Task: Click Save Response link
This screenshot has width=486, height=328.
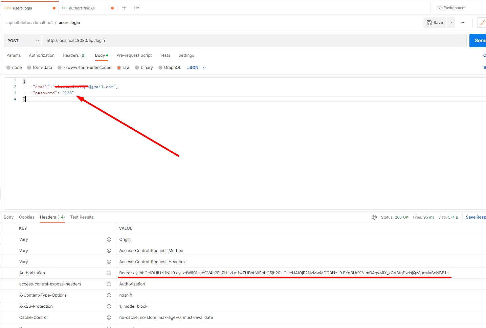Action: pyautogui.click(x=476, y=217)
